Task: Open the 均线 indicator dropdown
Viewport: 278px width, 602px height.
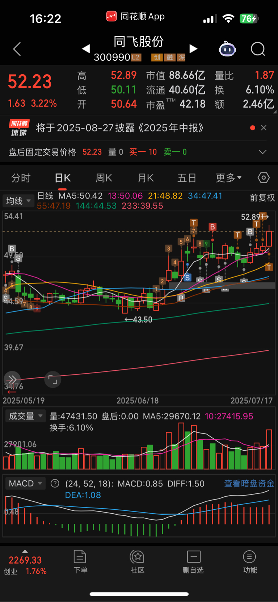Action: [x=18, y=201]
